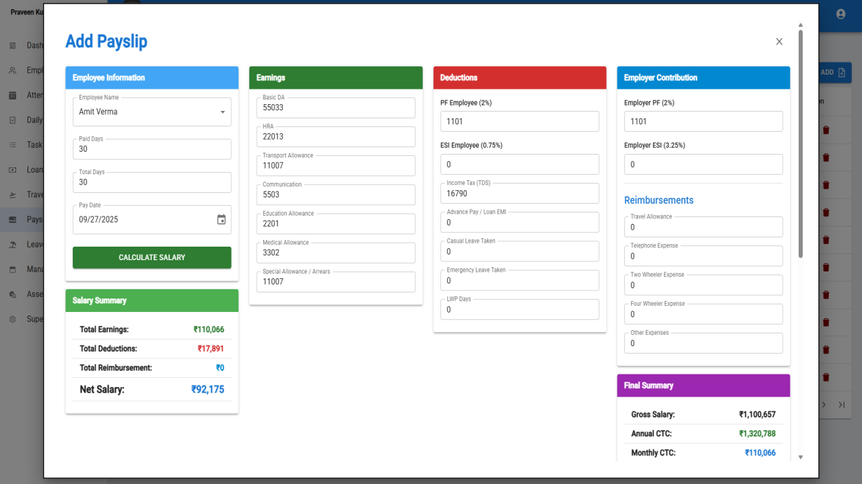Click the Total Days field

pyautogui.click(x=152, y=182)
